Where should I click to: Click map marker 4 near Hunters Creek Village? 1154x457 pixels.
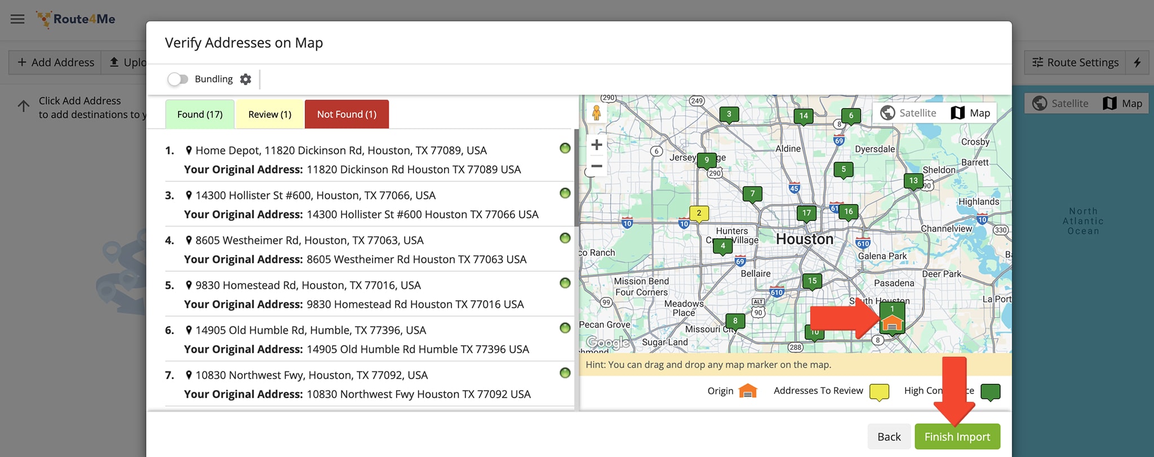pyautogui.click(x=723, y=246)
